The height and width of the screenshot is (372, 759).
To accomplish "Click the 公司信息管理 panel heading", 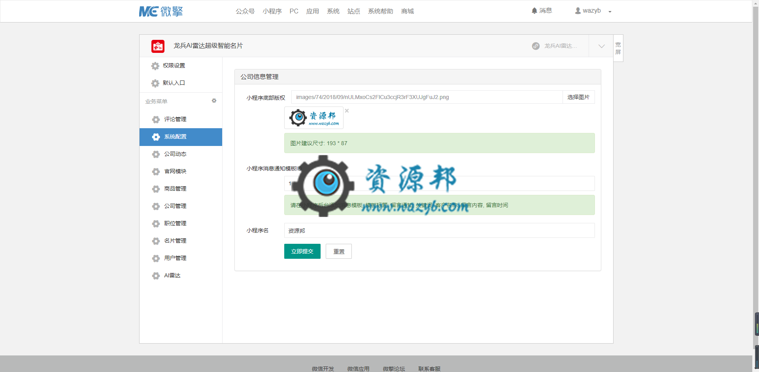I will pos(418,77).
